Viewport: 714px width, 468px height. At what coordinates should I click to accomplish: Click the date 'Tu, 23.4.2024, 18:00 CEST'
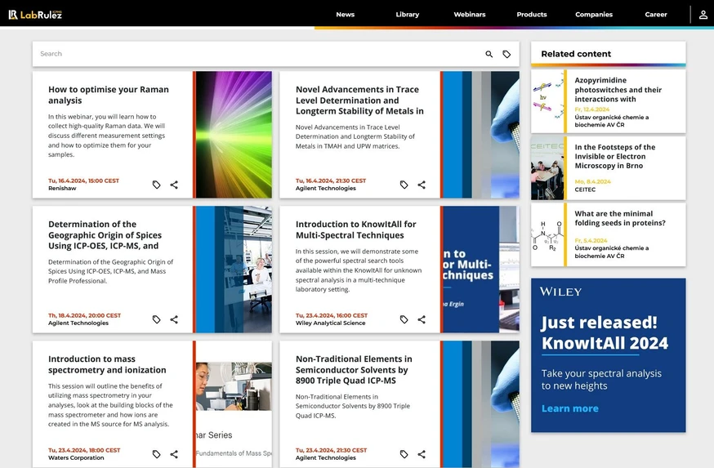84,450
